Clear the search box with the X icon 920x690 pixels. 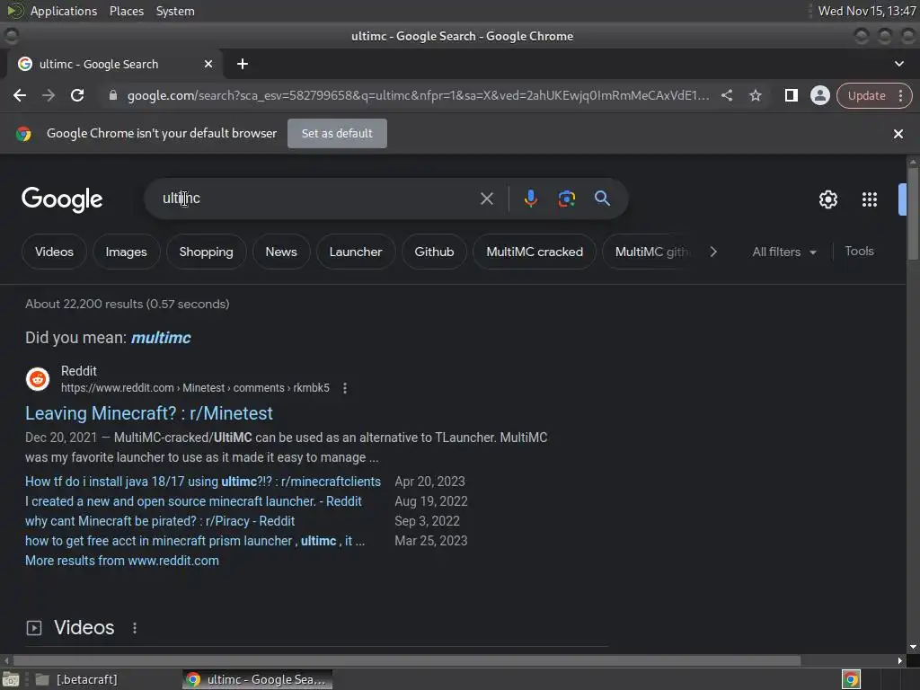coord(486,199)
